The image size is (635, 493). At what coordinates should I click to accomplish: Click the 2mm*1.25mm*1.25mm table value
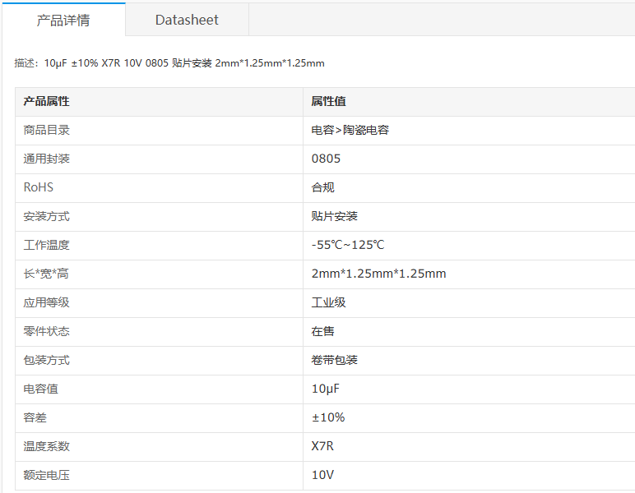[x=378, y=274]
